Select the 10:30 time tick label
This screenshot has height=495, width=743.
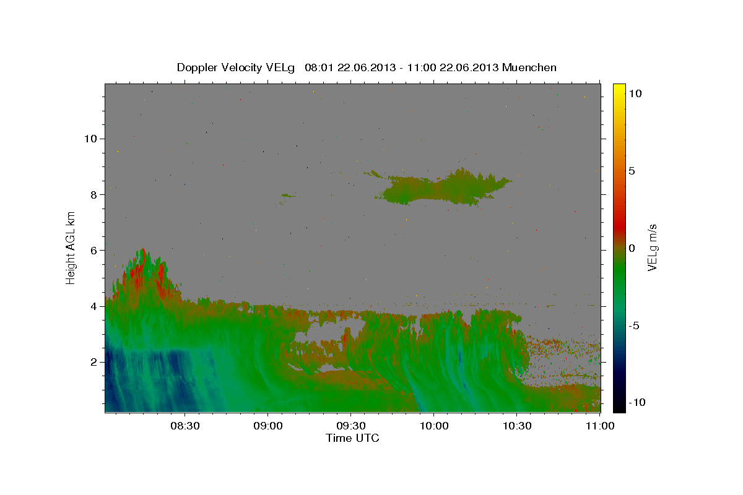517,426
